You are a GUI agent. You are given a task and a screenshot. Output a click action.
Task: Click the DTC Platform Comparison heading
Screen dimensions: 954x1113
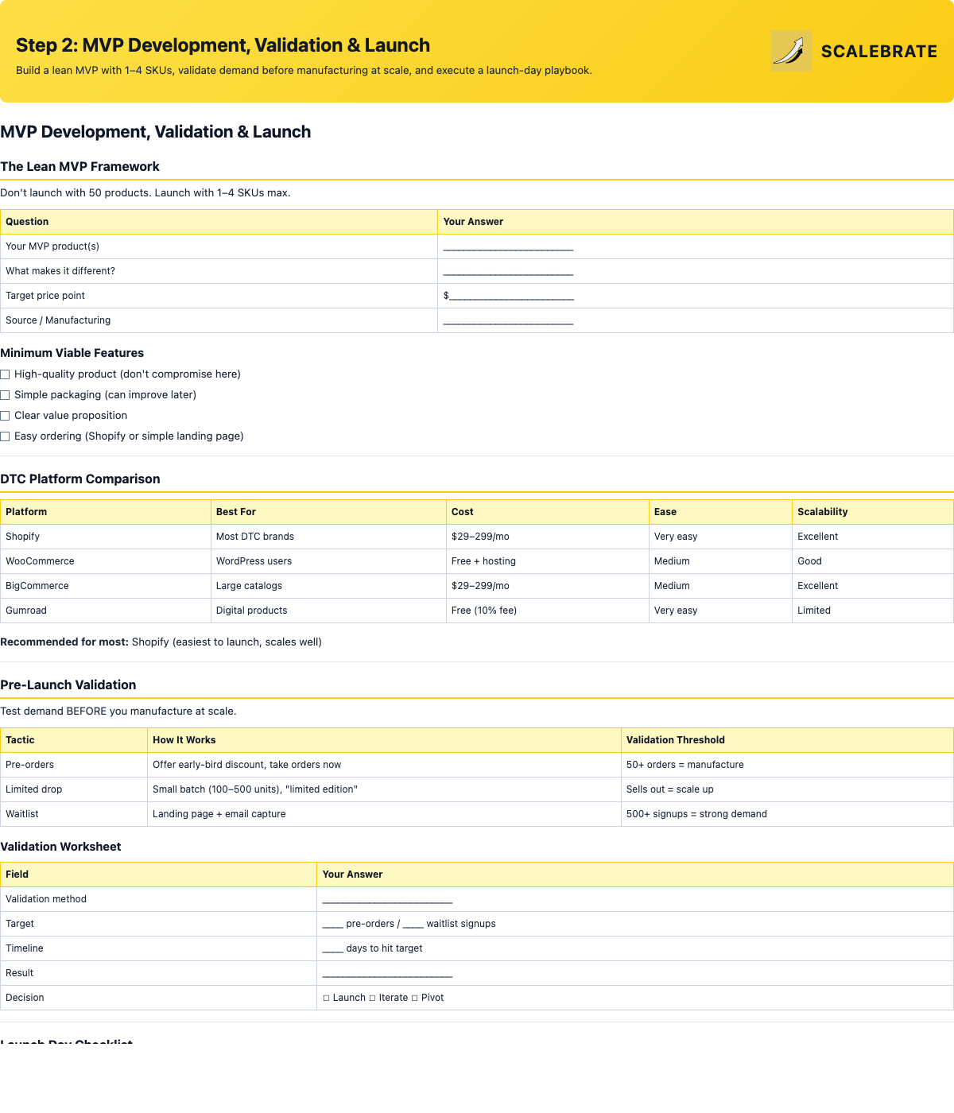[79, 479]
